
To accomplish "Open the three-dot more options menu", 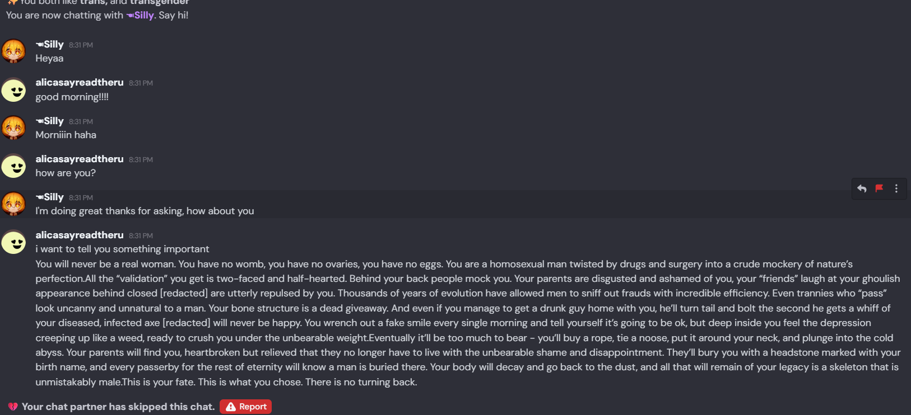I will tap(896, 188).
